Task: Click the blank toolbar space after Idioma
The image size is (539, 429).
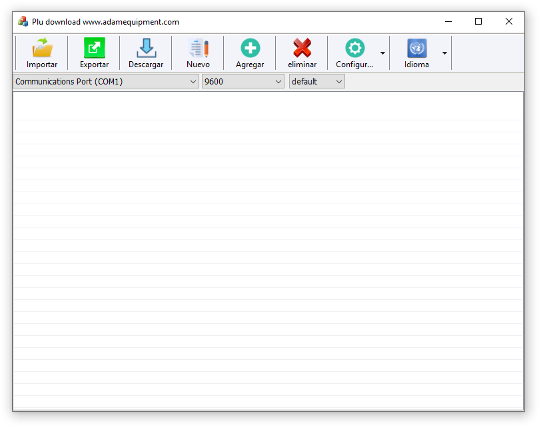Action: tap(486, 53)
